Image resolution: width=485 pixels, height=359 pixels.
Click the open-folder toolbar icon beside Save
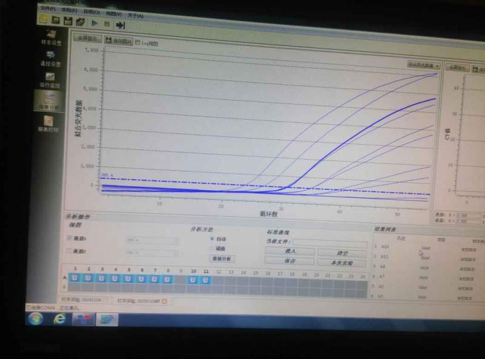[81, 22]
